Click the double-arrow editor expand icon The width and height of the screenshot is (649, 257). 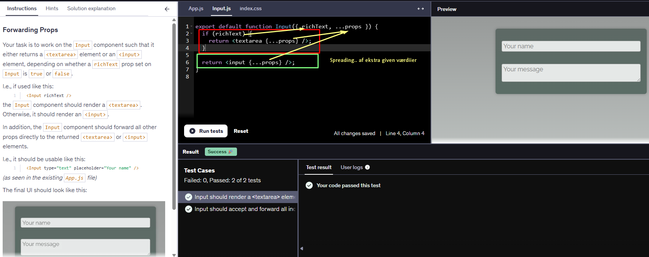[420, 9]
